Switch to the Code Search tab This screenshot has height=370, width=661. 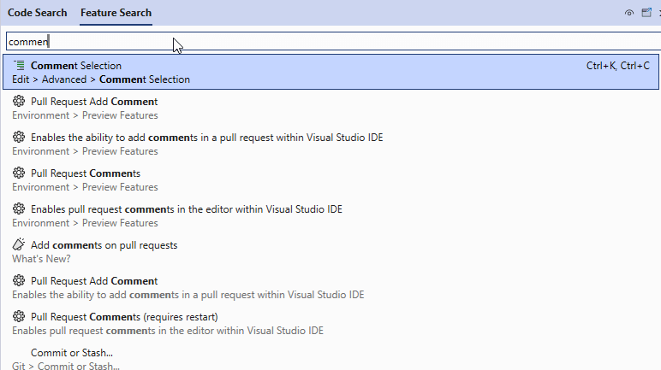[x=37, y=13]
